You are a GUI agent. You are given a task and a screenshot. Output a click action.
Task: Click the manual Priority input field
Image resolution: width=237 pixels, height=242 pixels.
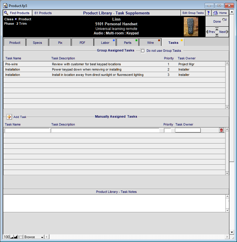point(168,131)
